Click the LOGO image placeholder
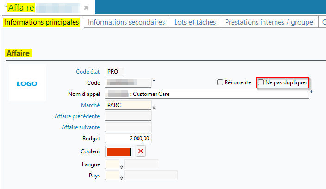 27,84
